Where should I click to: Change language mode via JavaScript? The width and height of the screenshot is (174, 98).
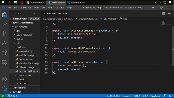coord(156,96)
